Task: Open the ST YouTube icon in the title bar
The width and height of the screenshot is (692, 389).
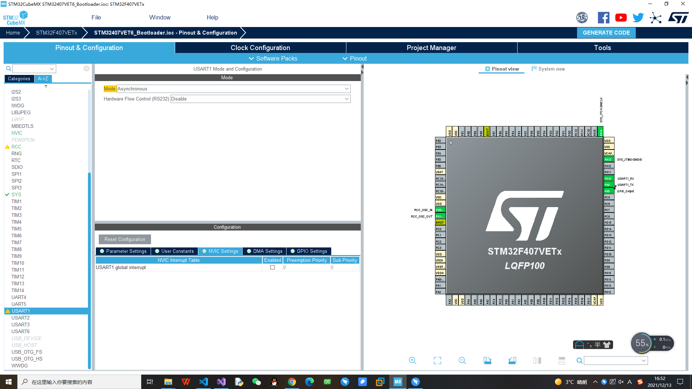Action: tap(621, 17)
